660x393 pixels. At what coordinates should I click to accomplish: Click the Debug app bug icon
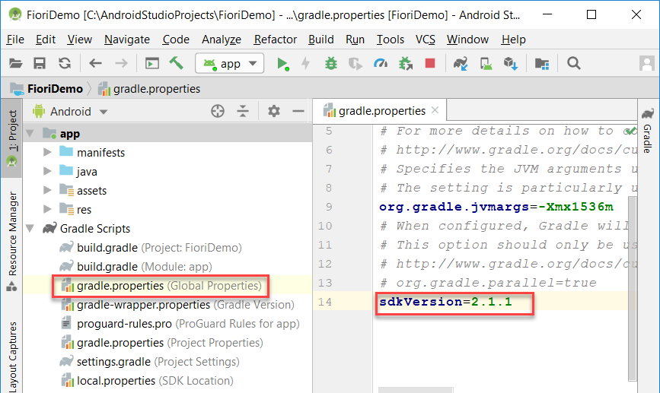click(331, 63)
